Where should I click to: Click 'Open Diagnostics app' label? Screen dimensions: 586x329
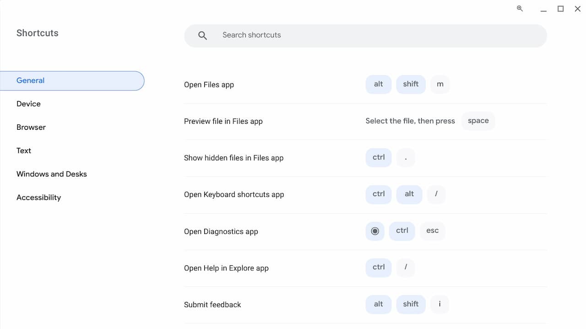coord(221,231)
